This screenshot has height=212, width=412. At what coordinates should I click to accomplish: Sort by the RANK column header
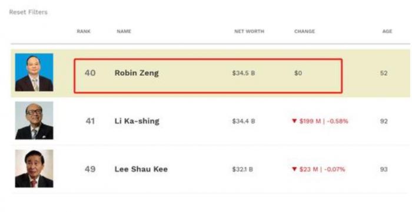pyautogui.click(x=84, y=31)
